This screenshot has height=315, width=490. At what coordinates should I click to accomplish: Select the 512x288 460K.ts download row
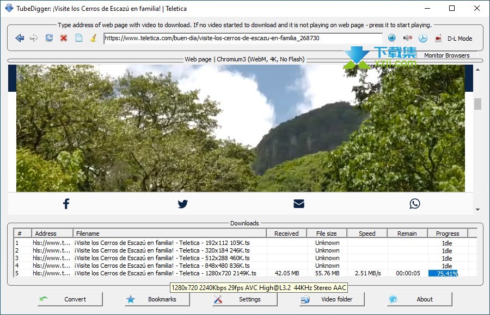[x=246, y=258]
